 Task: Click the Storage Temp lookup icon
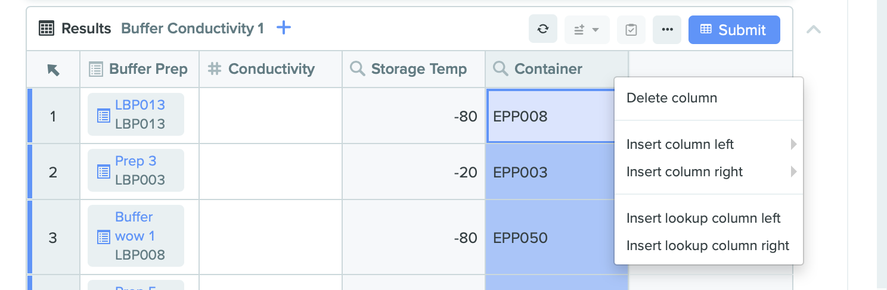pyautogui.click(x=358, y=69)
